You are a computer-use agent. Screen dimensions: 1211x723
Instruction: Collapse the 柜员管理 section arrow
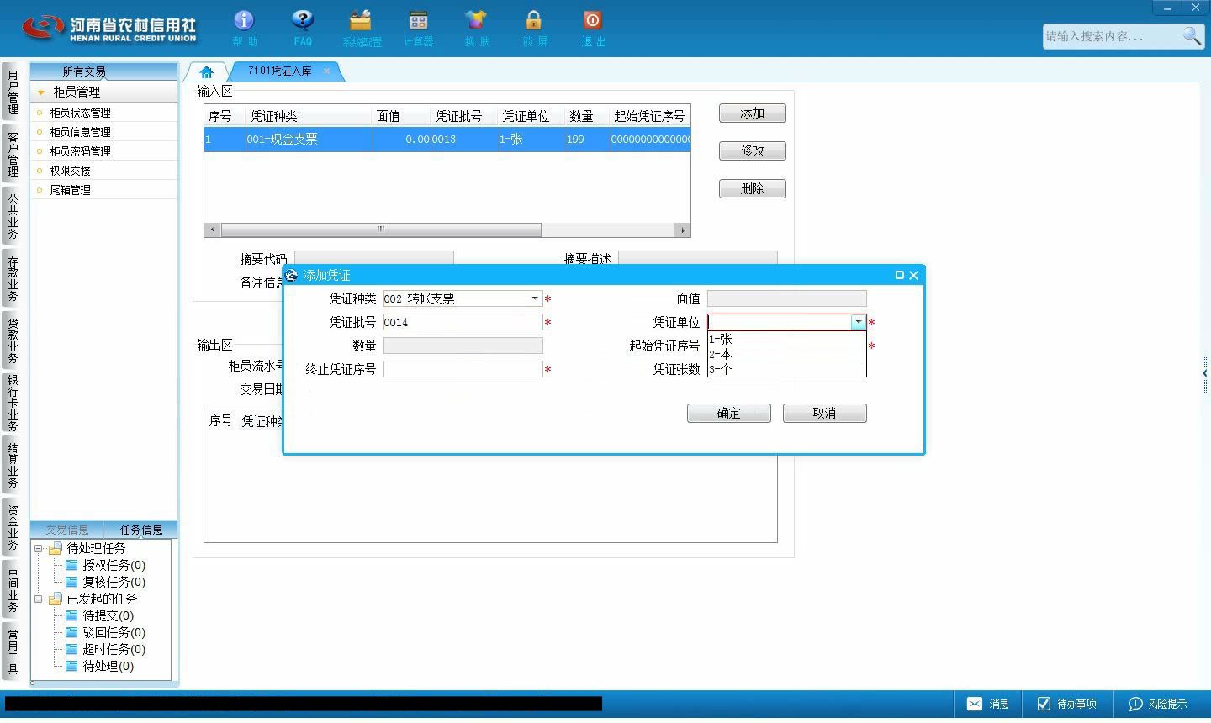point(40,92)
